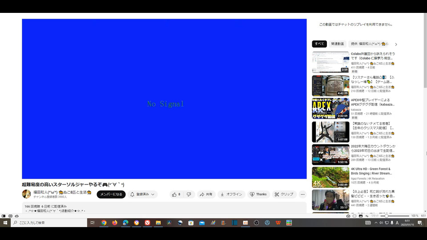Click kabaaza channel name

pyautogui.click(x=356, y=110)
